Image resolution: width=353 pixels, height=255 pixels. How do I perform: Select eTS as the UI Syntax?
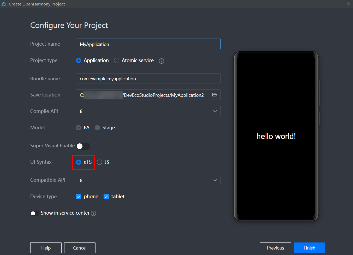[79, 162]
